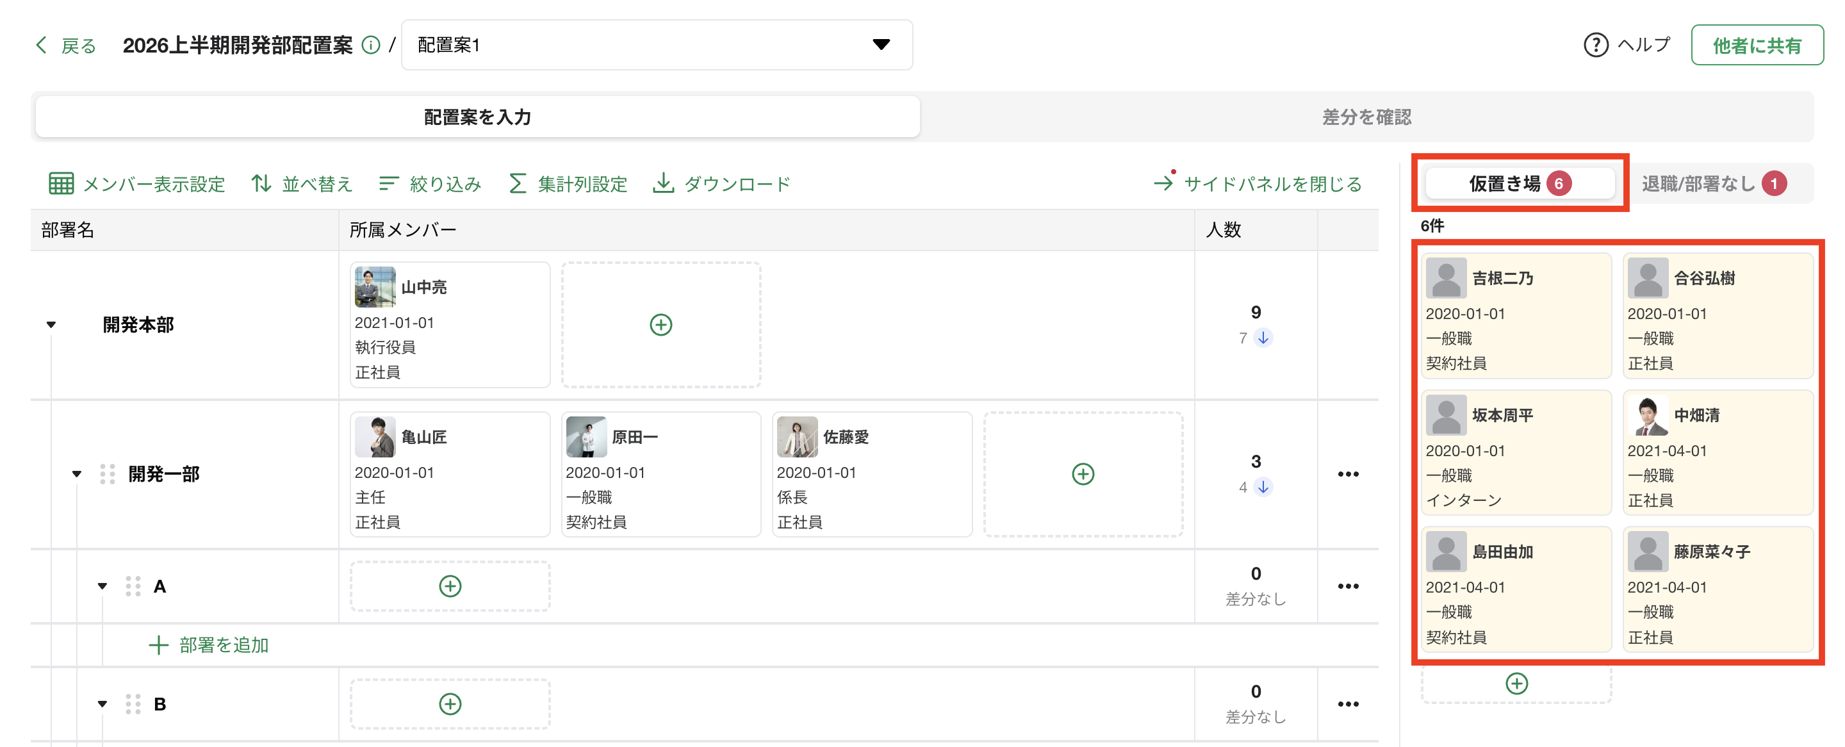Image resolution: width=1845 pixels, height=747 pixels.
Task: Add member to department A row
Action: pos(450,586)
